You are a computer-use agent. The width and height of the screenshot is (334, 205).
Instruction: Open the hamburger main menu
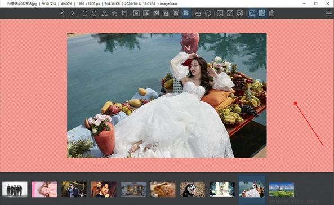pyautogui.click(x=329, y=13)
